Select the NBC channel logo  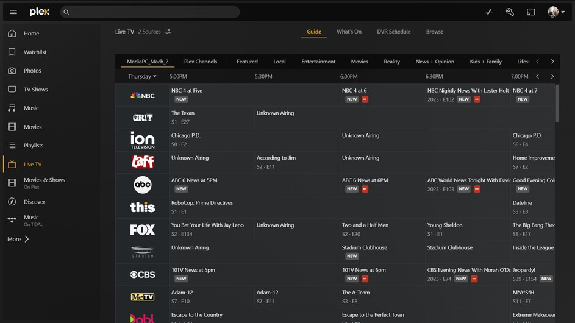pos(143,95)
